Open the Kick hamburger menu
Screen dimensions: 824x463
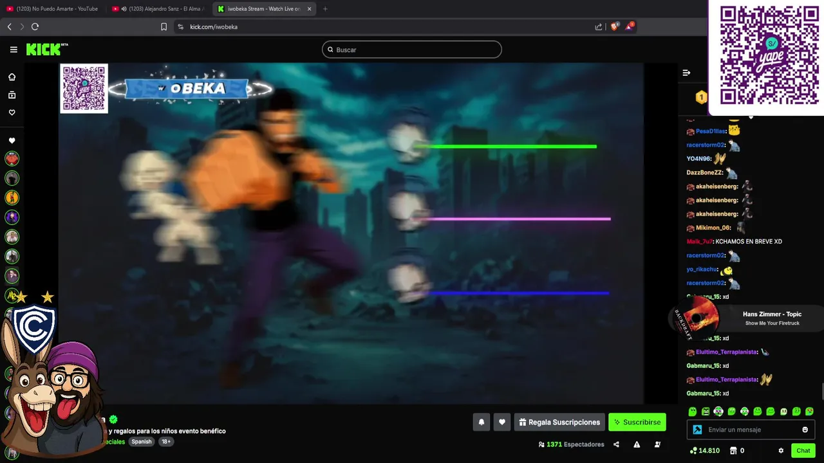14,50
